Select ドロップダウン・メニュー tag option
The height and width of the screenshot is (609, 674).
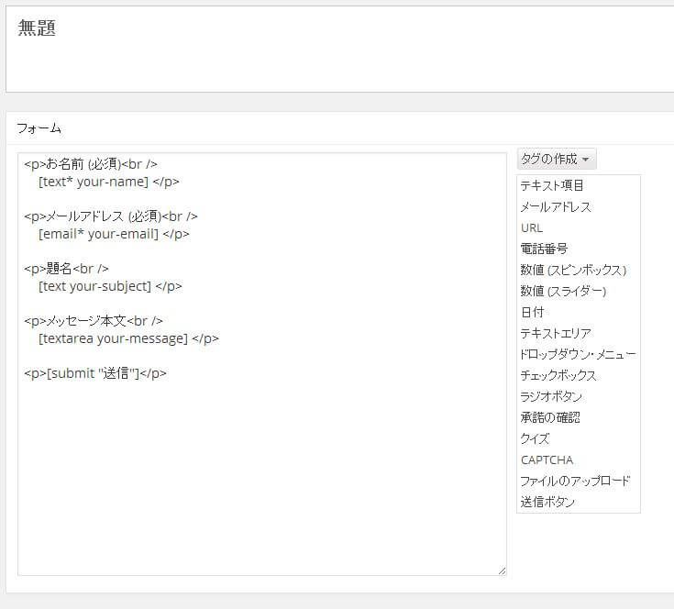point(578,354)
